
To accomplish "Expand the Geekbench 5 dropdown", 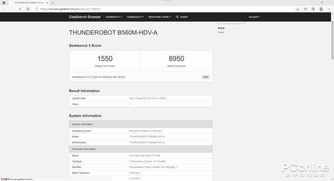I will click(x=114, y=17).
